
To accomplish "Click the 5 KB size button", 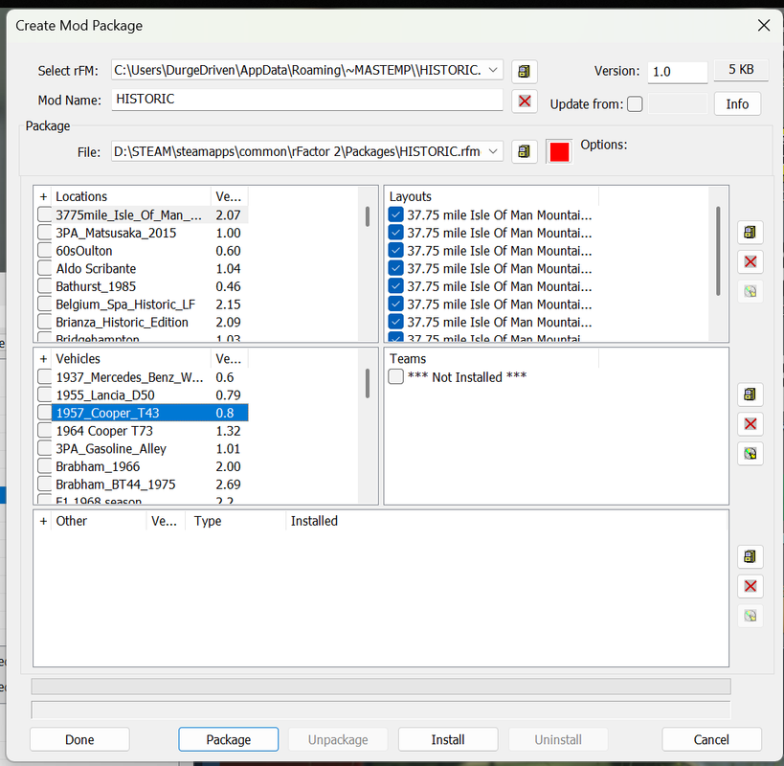I will [741, 70].
